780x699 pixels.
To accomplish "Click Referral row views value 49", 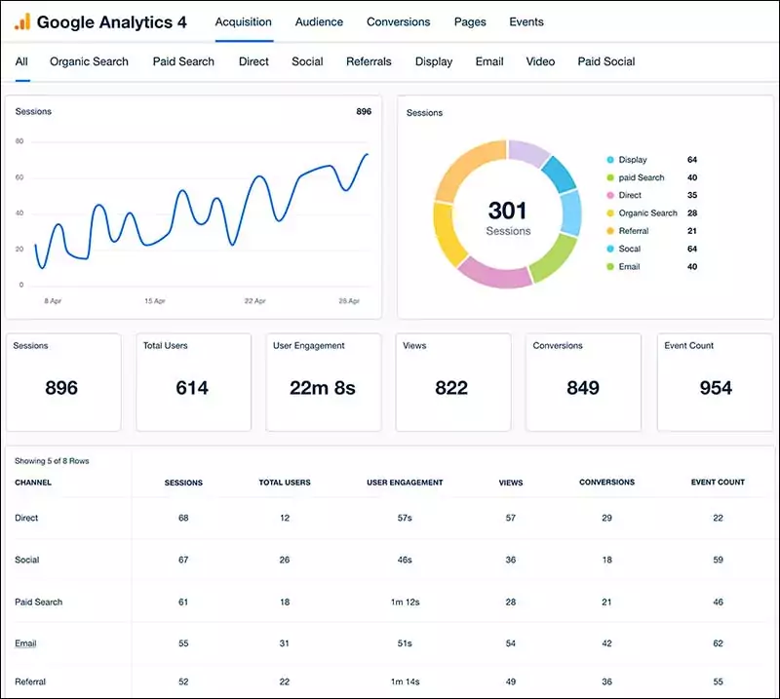I will click(511, 681).
